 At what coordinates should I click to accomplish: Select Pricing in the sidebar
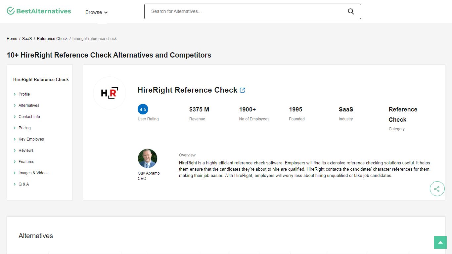(x=24, y=128)
